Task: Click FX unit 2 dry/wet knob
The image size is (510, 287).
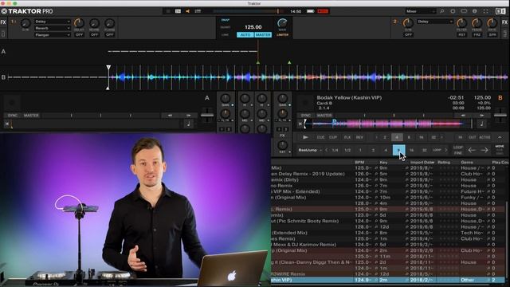Action: click(408, 23)
